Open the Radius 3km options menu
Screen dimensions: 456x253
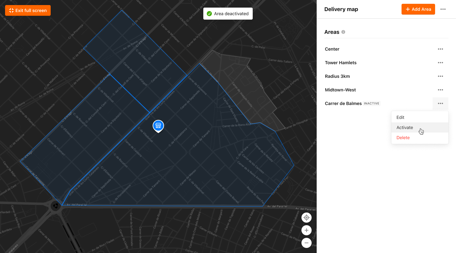[x=440, y=76]
